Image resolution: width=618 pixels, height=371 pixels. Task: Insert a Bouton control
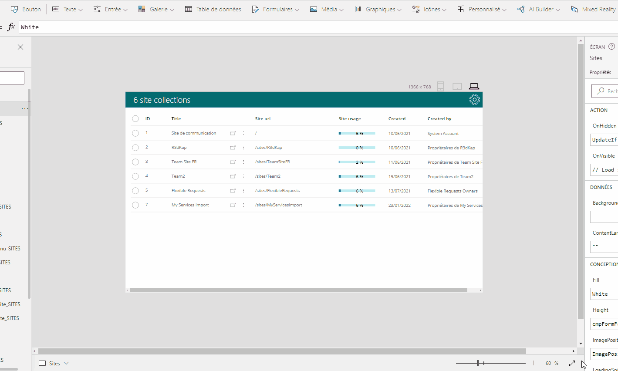26,9
